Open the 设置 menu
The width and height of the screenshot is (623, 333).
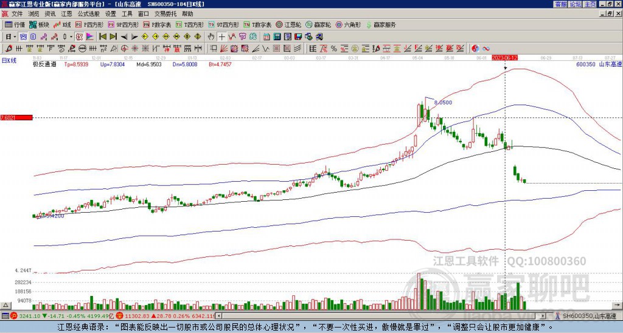[111, 14]
